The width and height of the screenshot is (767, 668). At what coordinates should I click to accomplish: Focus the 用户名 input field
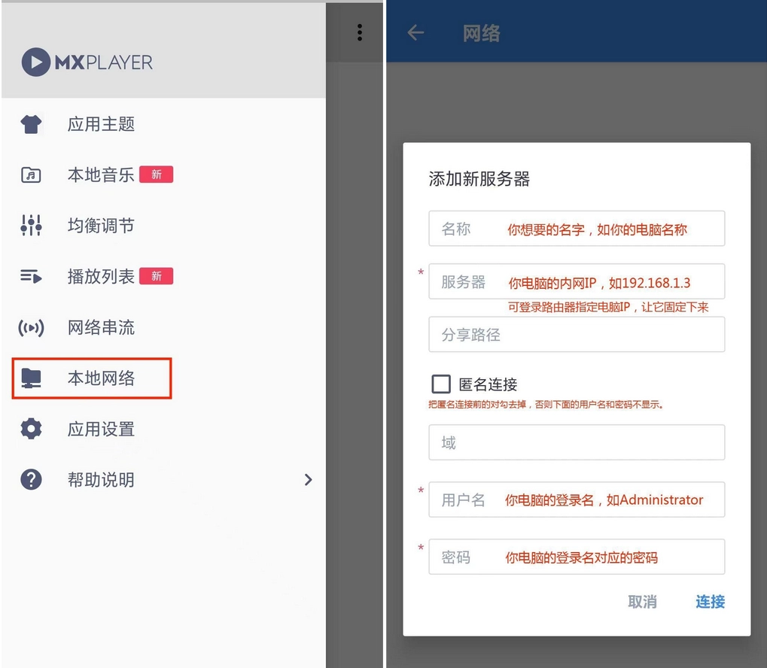point(577,499)
